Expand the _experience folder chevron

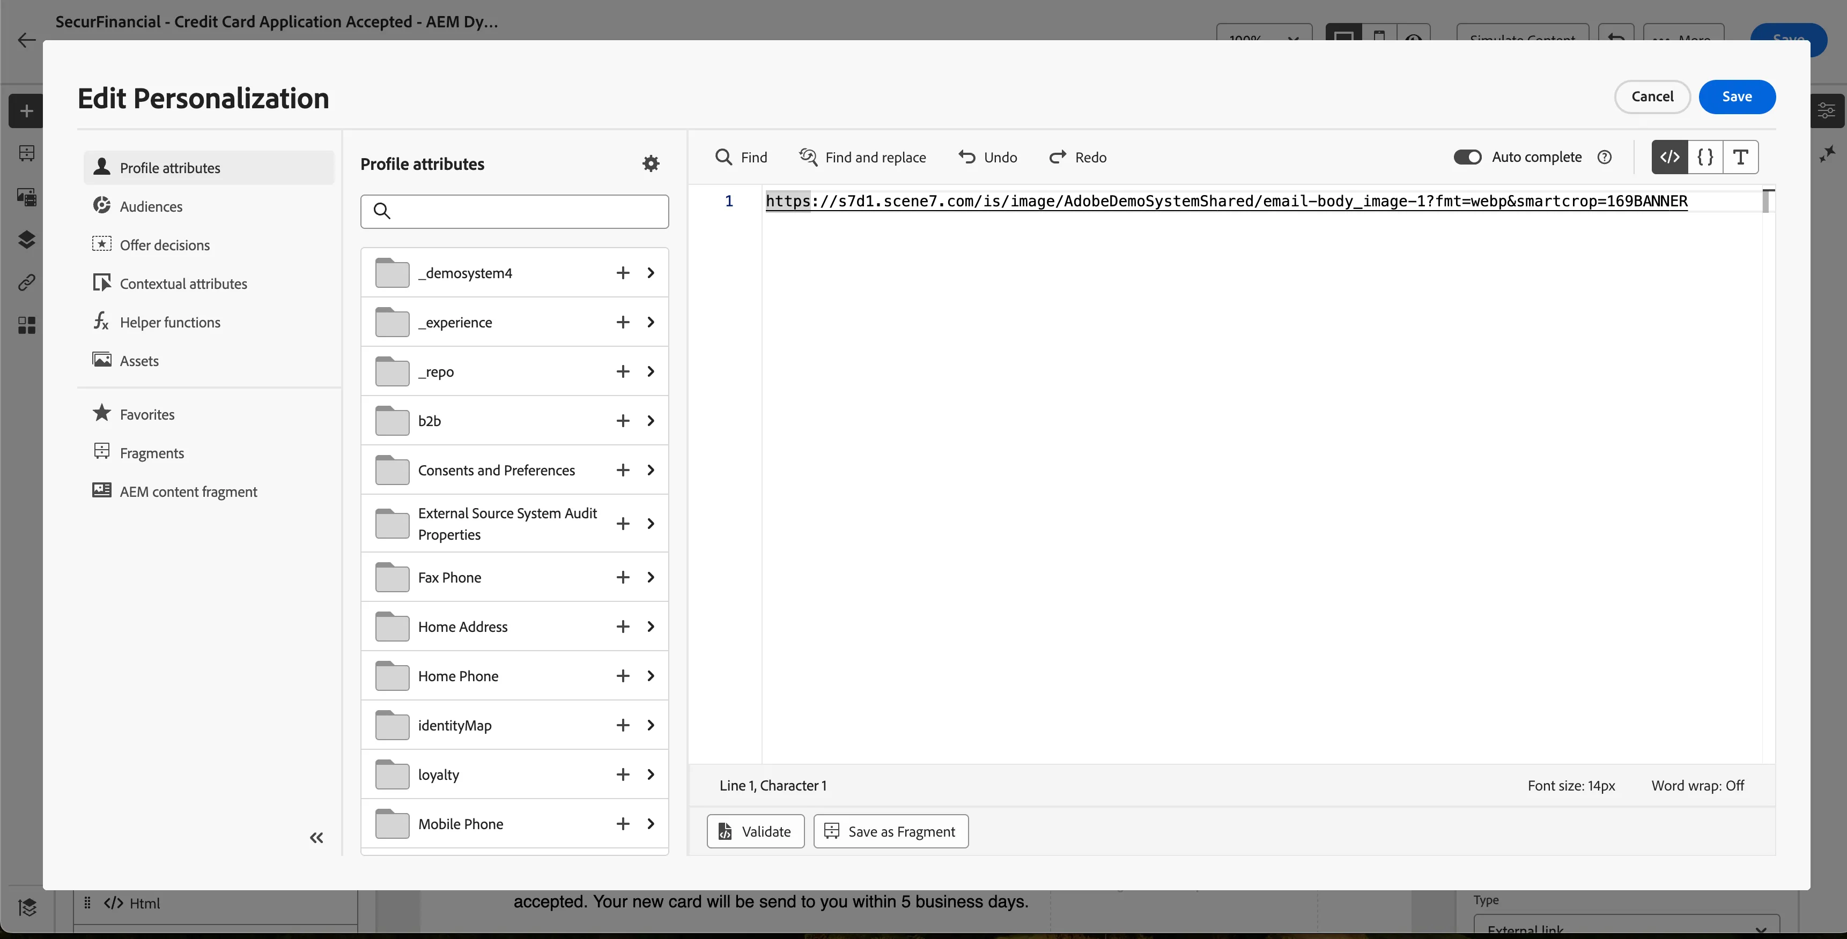pyautogui.click(x=651, y=322)
